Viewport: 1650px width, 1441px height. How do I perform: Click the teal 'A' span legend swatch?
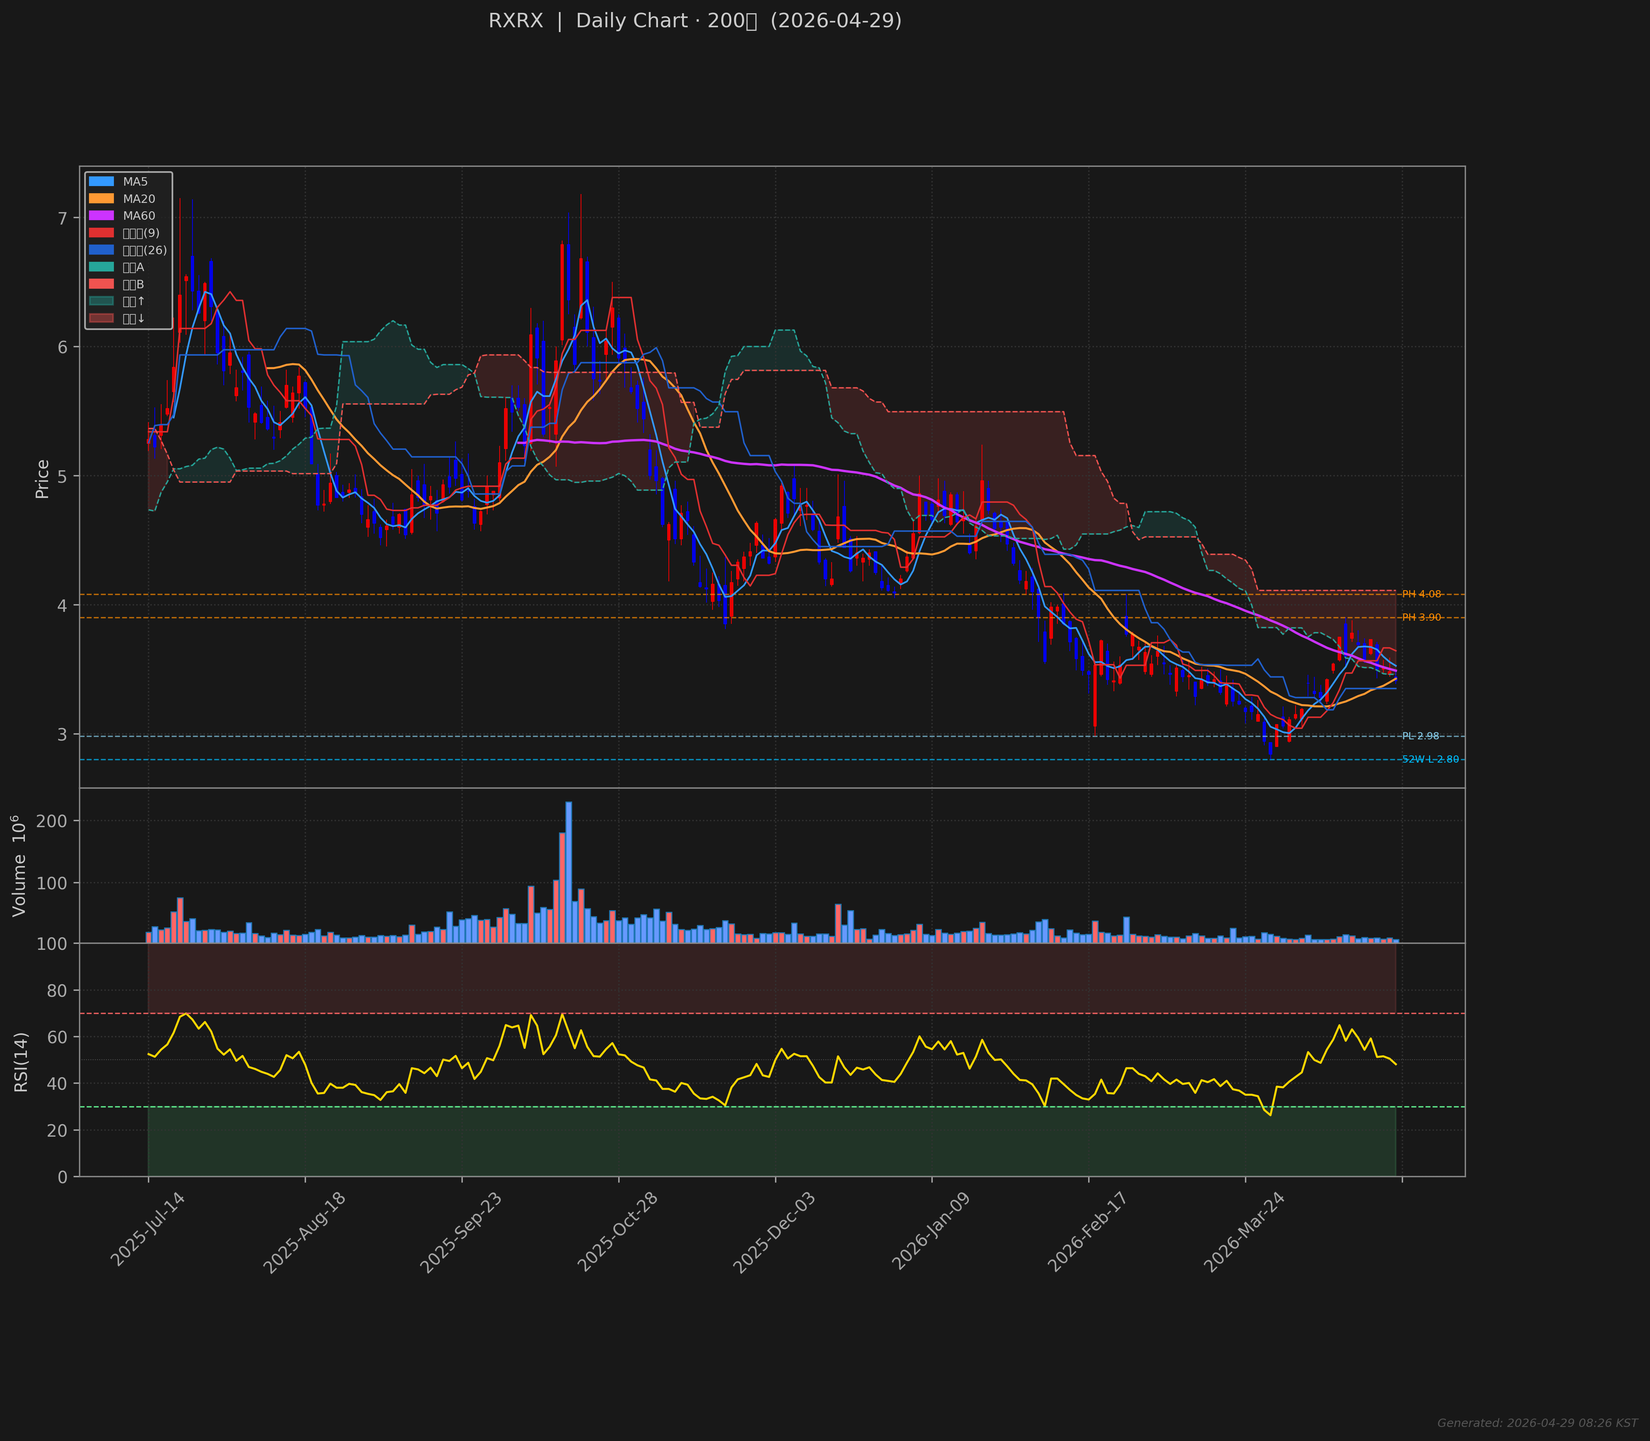click(x=101, y=267)
